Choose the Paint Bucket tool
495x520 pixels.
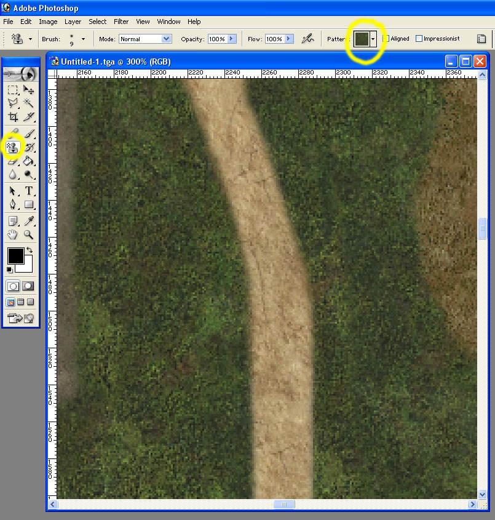pos(28,161)
